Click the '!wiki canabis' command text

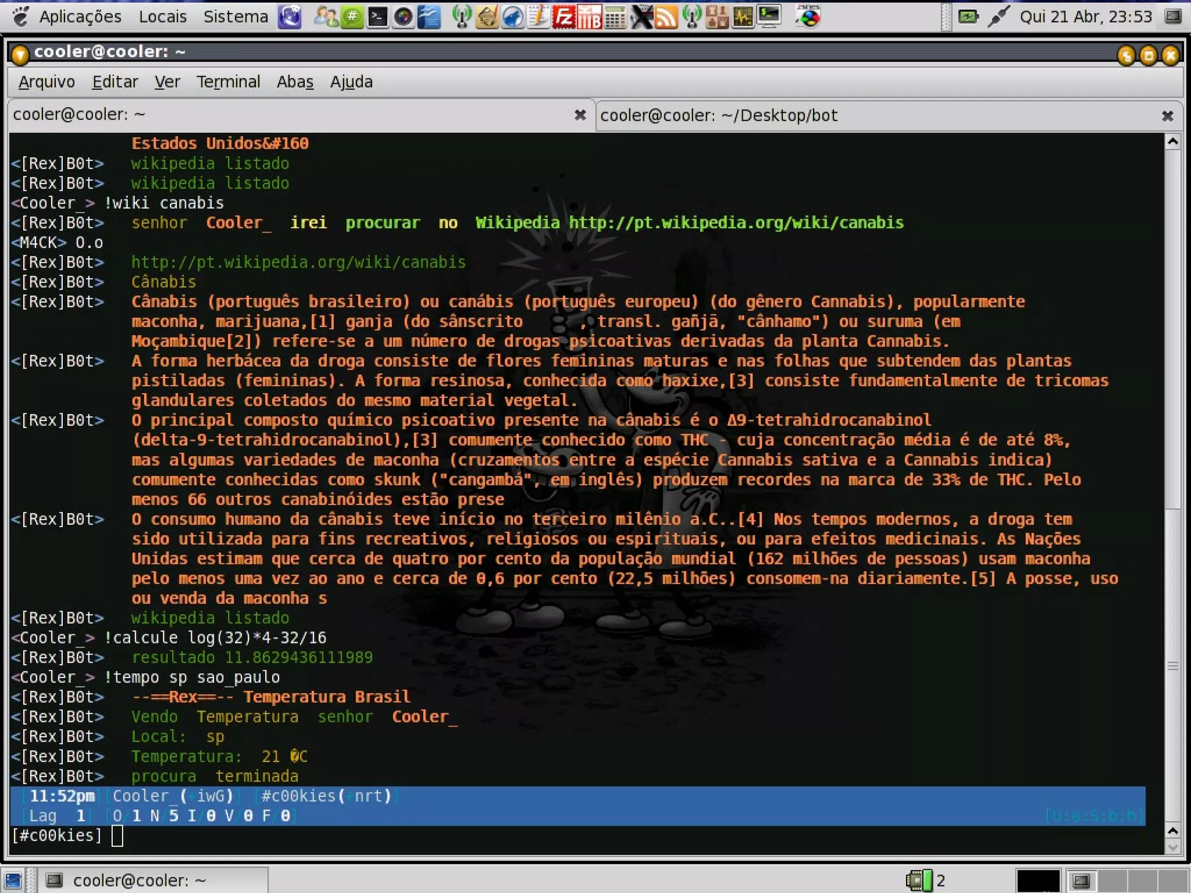point(164,203)
